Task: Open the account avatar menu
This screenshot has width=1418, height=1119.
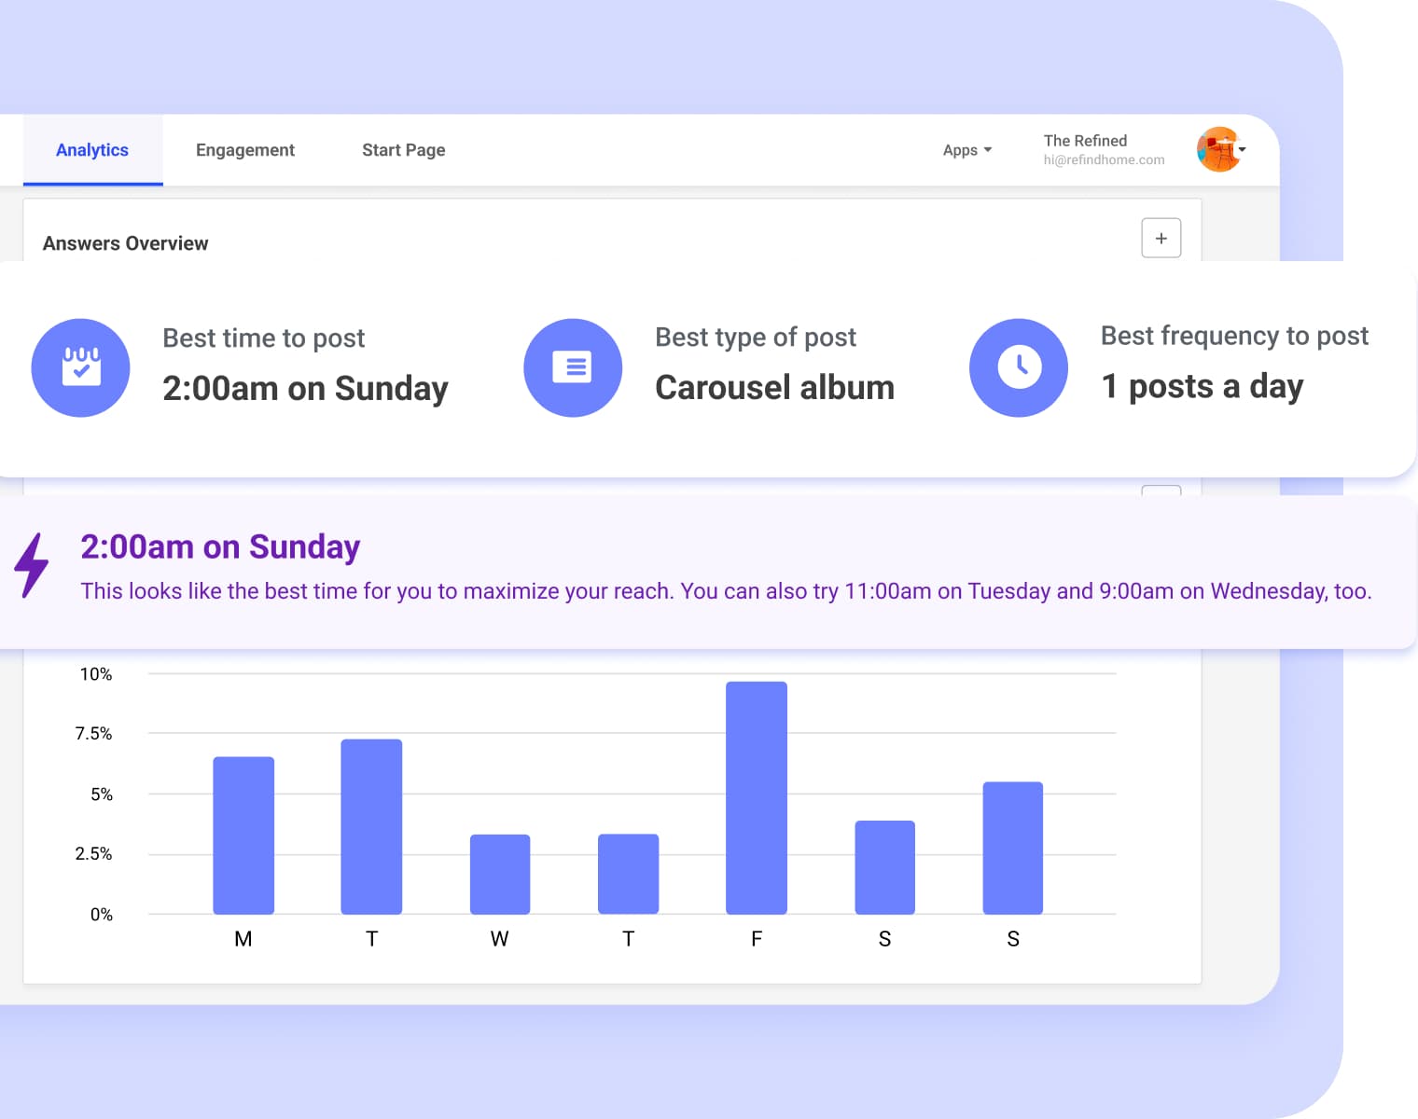Action: pyautogui.click(x=1220, y=149)
